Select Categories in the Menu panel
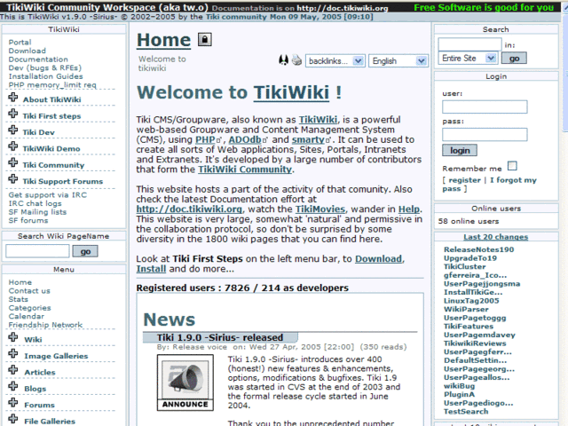This screenshot has height=426, width=568. (x=29, y=308)
